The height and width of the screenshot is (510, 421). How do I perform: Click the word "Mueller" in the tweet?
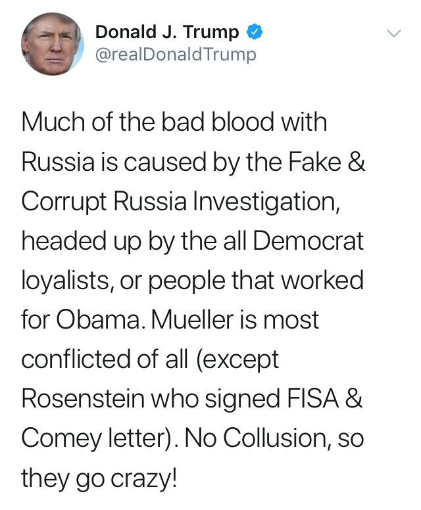click(193, 320)
